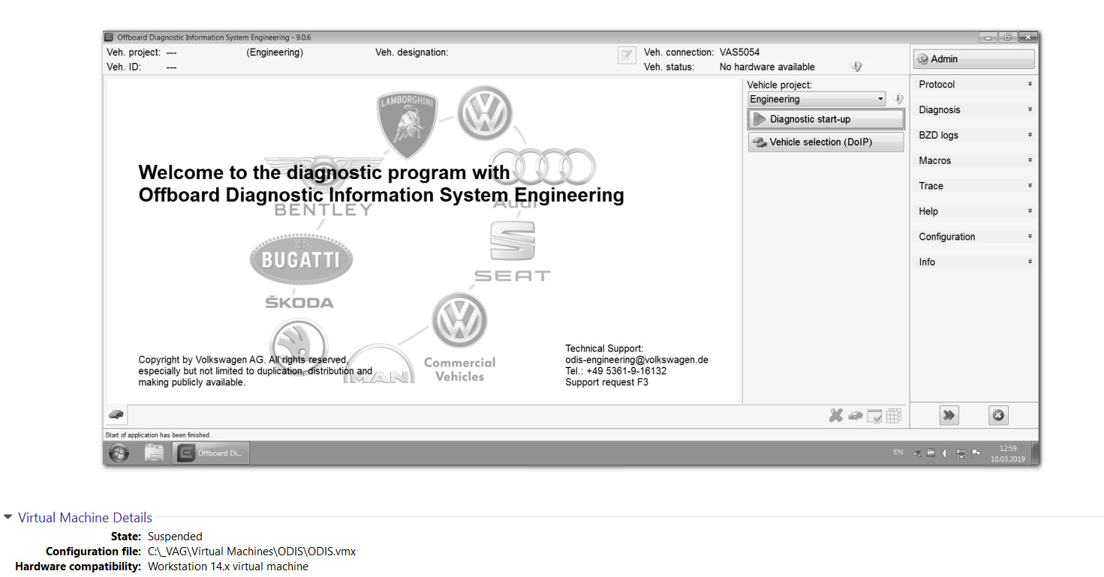Image resolution: width=1104 pixels, height=577 pixels.
Task: Click the Diagnostic start-up button
Action: tap(826, 119)
